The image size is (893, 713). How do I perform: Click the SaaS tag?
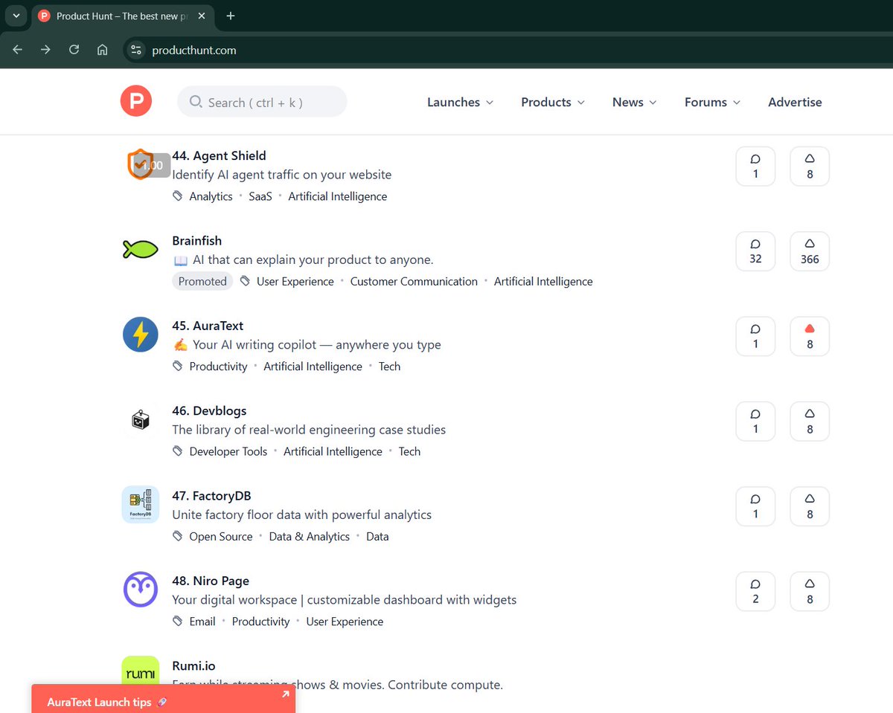260,196
